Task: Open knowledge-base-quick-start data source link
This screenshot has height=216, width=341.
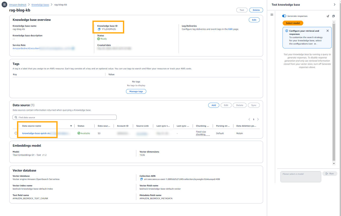Action: [46, 133]
